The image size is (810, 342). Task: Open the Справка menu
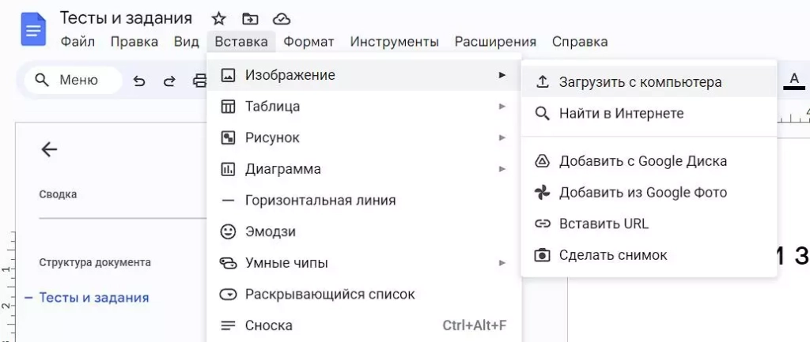(580, 41)
